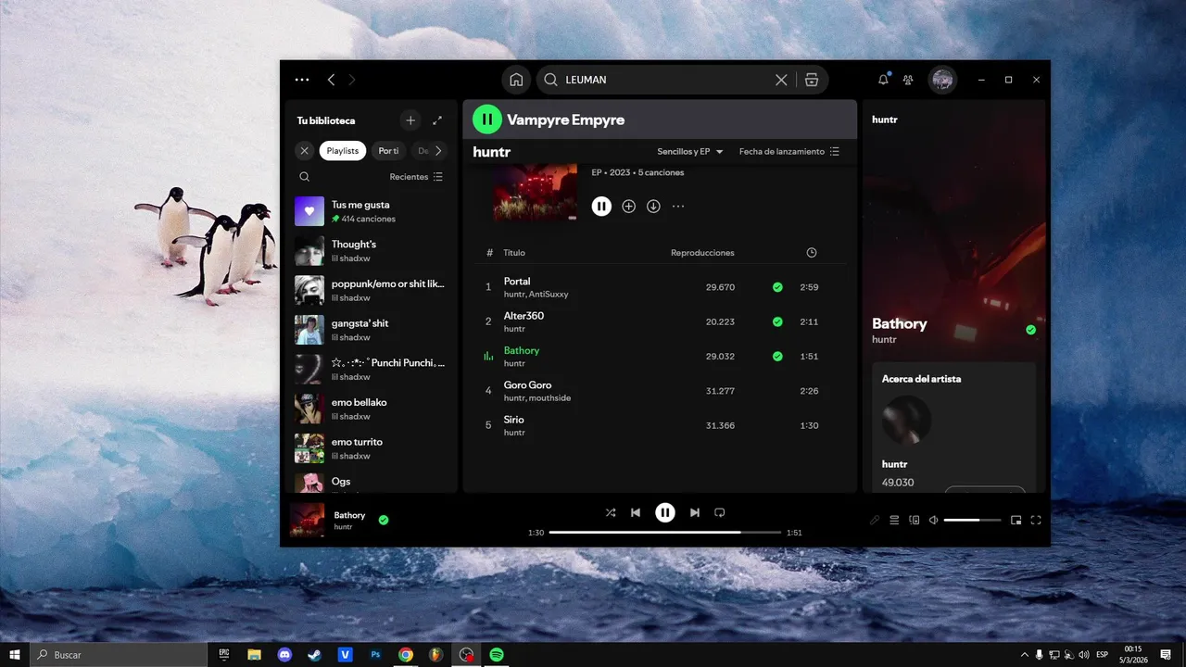1186x667 pixels.
Task: Skip to the next track
Action: click(695, 512)
